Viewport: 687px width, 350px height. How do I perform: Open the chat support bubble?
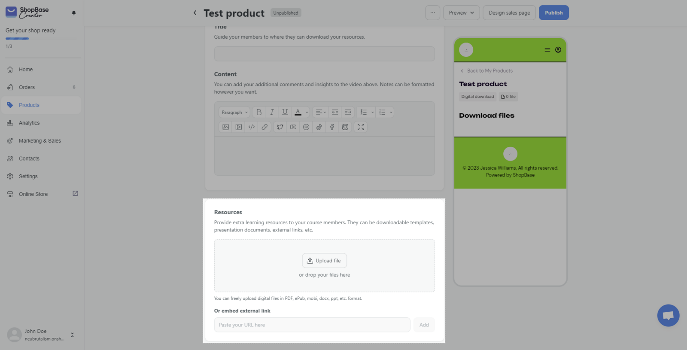668,316
